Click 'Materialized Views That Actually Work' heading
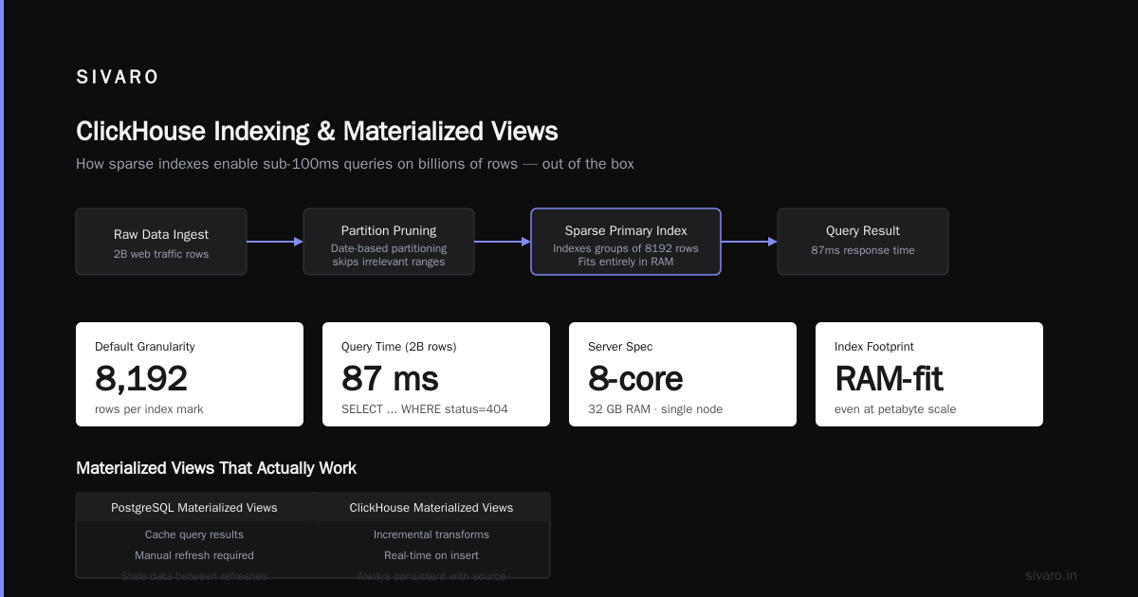Screen dimensions: 1138x597 [216, 468]
